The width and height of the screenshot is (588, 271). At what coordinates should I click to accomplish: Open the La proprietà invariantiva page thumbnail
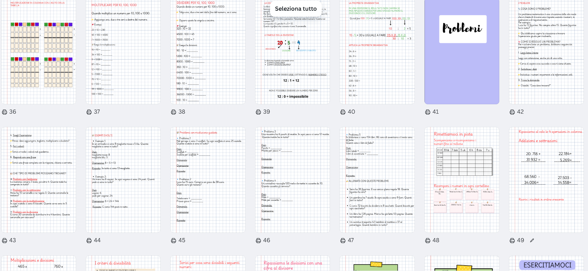click(377, 52)
